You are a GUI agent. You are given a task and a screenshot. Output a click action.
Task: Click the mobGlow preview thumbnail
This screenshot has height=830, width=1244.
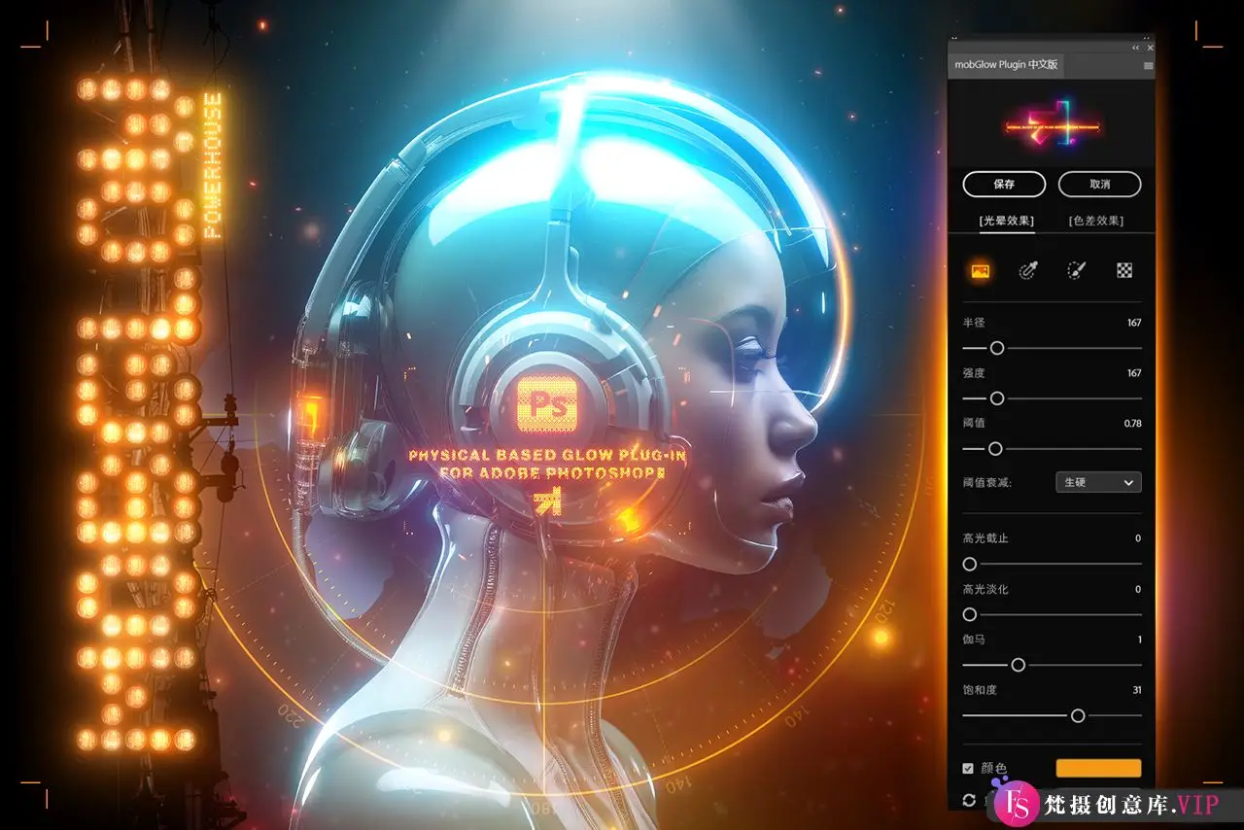(x=1052, y=126)
